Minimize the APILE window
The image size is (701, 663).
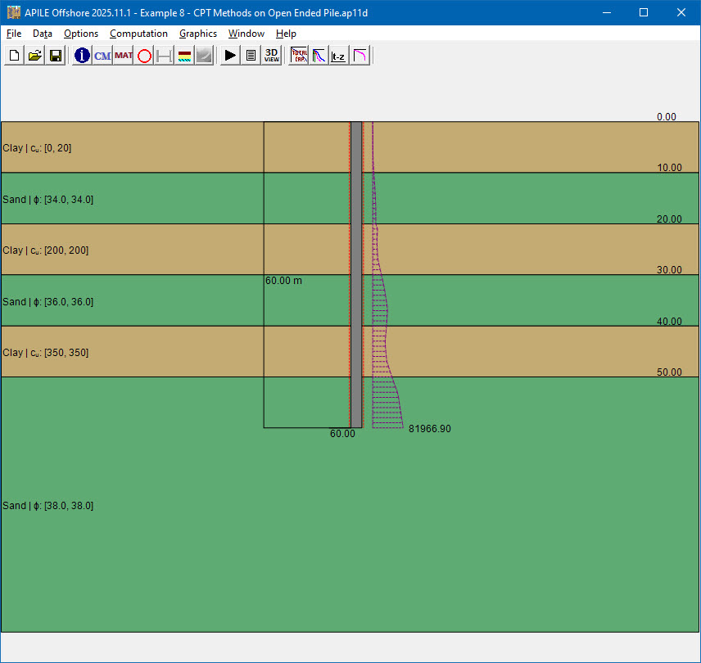pyautogui.click(x=607, y=12)
